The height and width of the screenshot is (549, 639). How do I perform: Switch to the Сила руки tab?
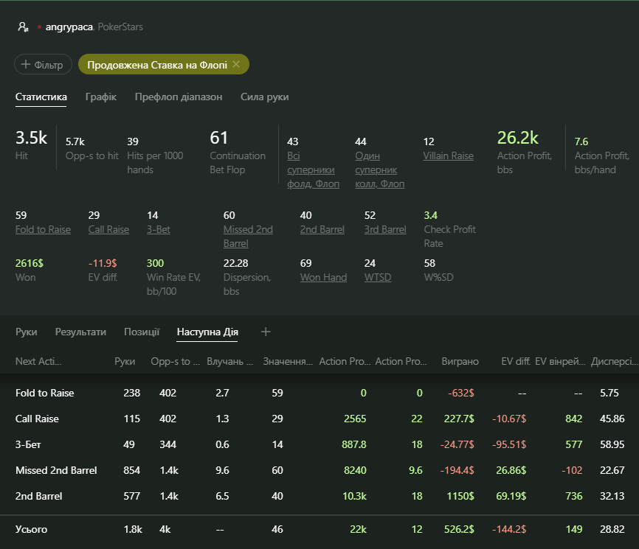pos(264,97)
